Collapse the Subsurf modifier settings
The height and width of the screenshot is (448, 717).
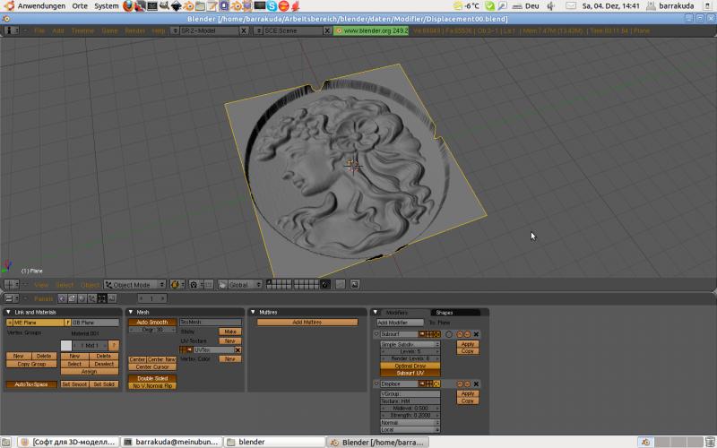pos(376,334)
